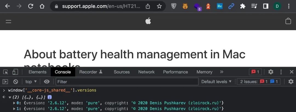Create live expression with eye icon

tap(47, 82)
